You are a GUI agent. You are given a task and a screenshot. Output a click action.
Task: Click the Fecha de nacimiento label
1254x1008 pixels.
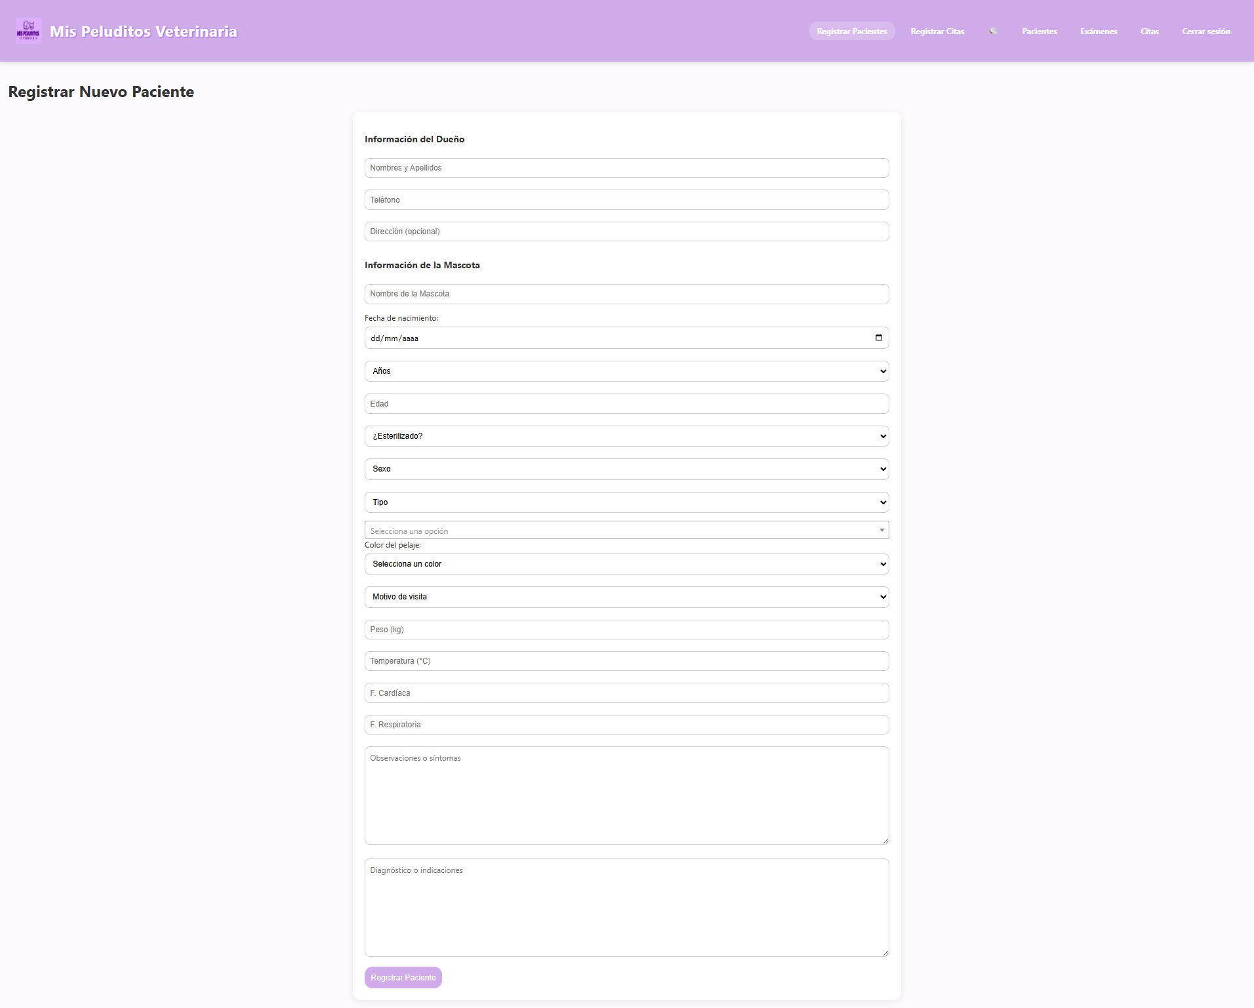401,318
